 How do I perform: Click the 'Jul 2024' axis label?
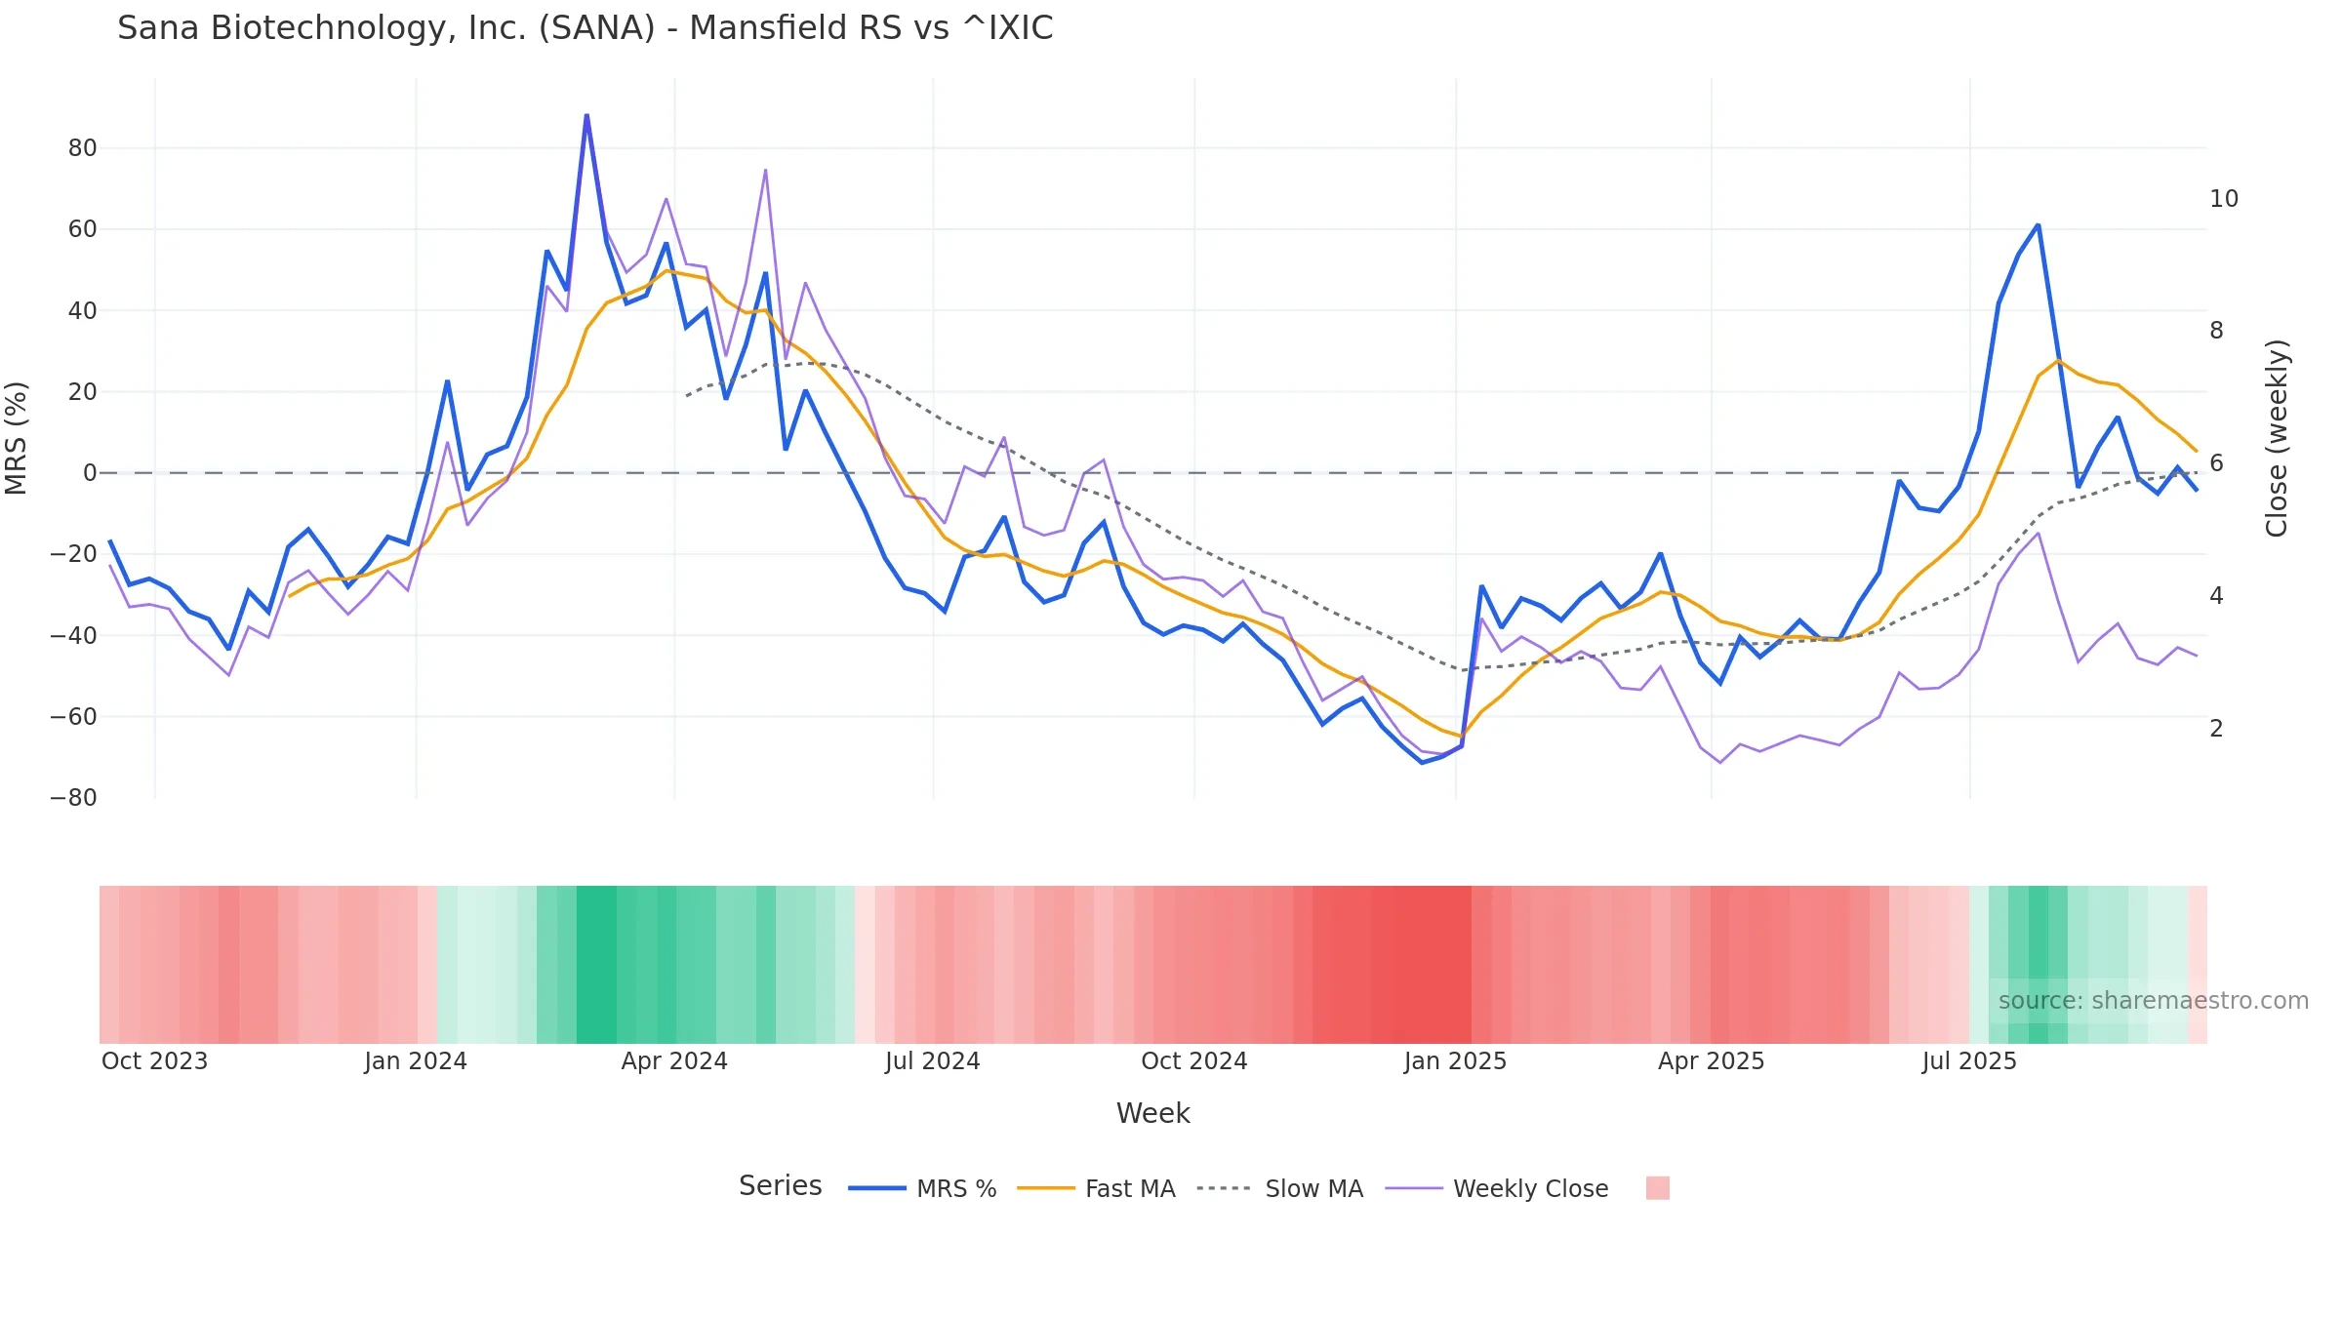coord(932,1061)
